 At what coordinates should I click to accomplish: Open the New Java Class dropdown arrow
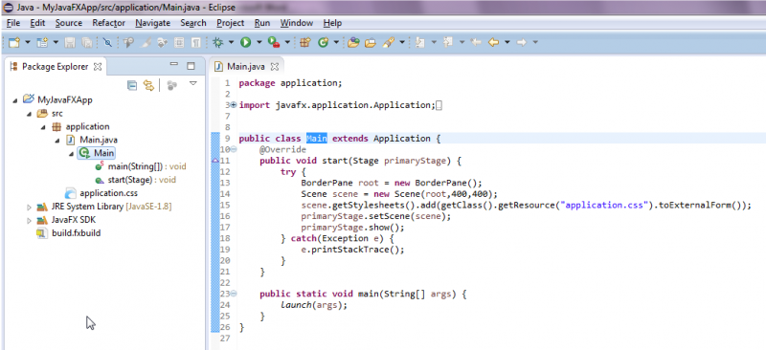(336, 43)
